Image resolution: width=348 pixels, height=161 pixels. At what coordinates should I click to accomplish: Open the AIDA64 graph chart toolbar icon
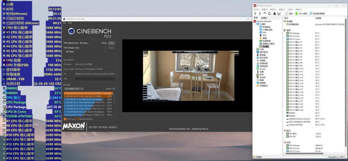279,13
